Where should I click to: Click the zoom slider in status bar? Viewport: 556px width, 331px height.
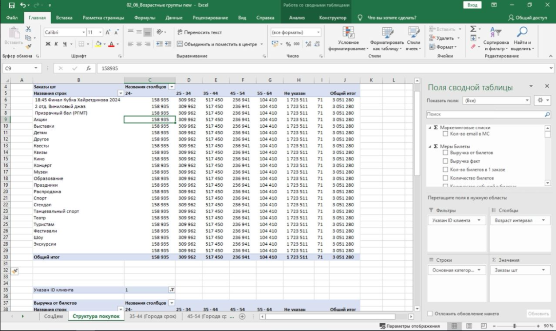click(514, 326)
